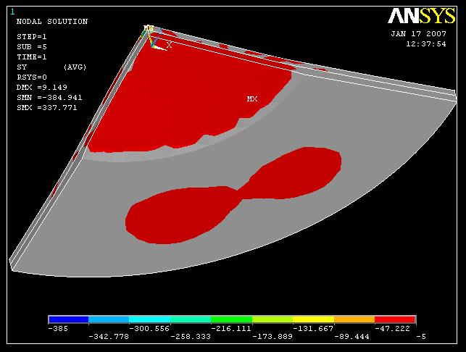Screen dimensions: 466x352
Task: Select the yellow legend band
Action: (313, 319)
